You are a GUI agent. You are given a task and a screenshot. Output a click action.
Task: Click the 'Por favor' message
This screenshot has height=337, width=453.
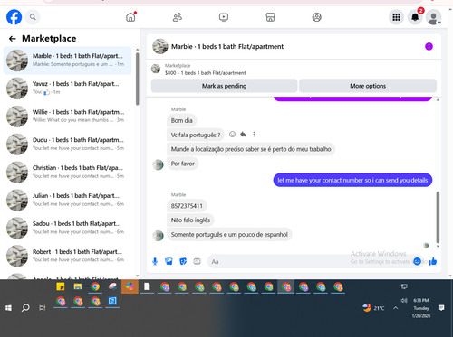(x=183, y=164)
